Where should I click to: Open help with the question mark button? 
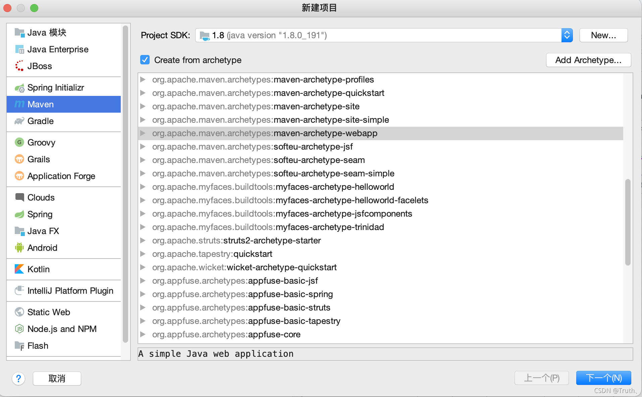[18, 379]
